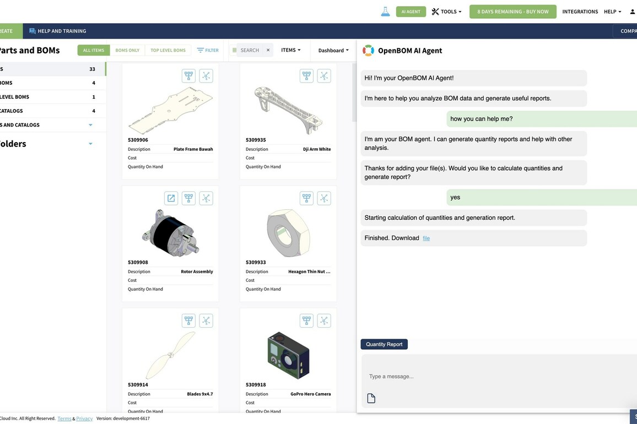The height and width of the screenshot is (424, 637).
Task: Click the Help and Training book icon
Action: 32,31
